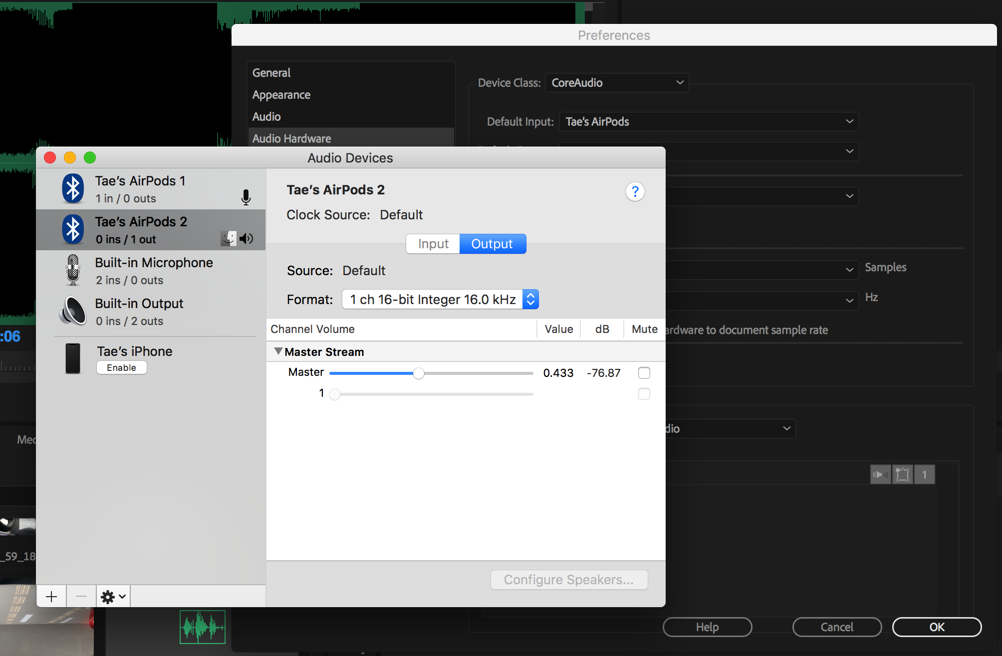
Task: Click the dB value -76.87 field
Action: tap(603, 373)
